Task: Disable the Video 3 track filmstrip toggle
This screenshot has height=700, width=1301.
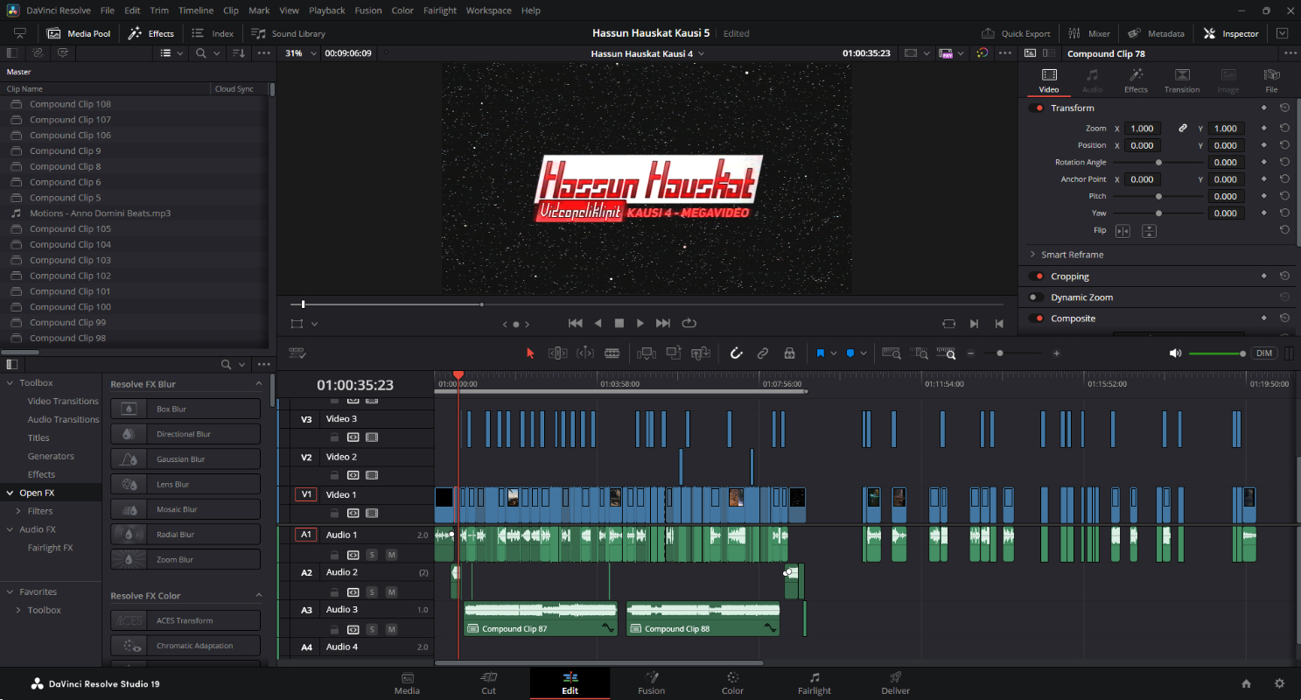Action: click(x=372, y=437)
